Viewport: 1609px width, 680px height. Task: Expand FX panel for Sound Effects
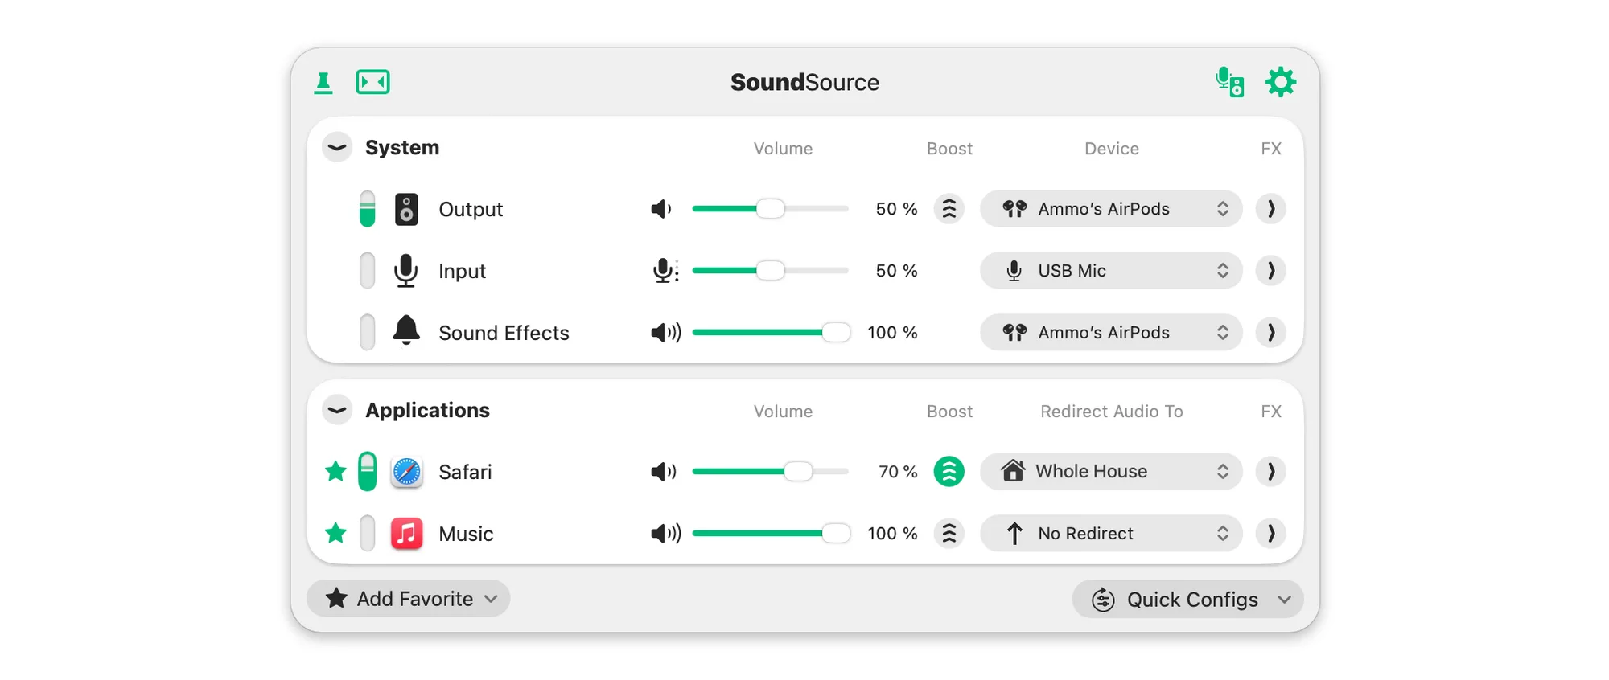point(1271,333)
